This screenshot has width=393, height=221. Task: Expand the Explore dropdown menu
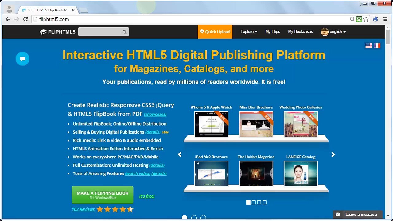tap(249, 32)
